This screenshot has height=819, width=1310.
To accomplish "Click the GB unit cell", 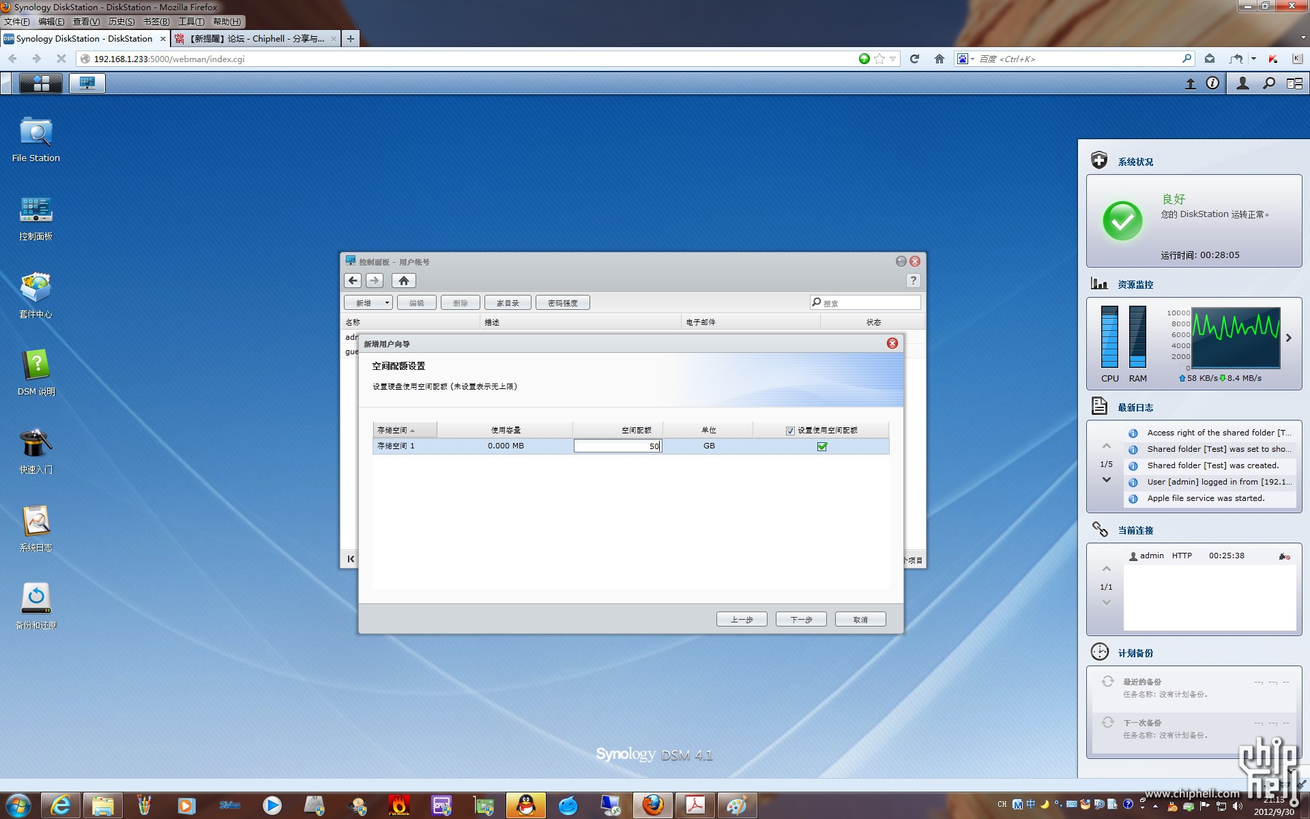I will point(709,446).
